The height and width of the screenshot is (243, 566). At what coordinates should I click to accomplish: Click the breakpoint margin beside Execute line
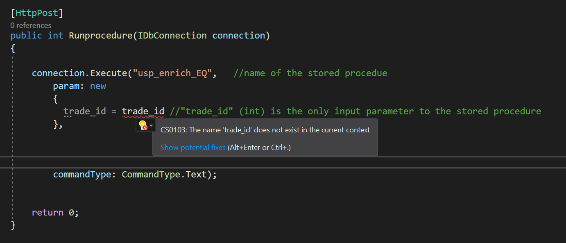[x=5, y=73]
